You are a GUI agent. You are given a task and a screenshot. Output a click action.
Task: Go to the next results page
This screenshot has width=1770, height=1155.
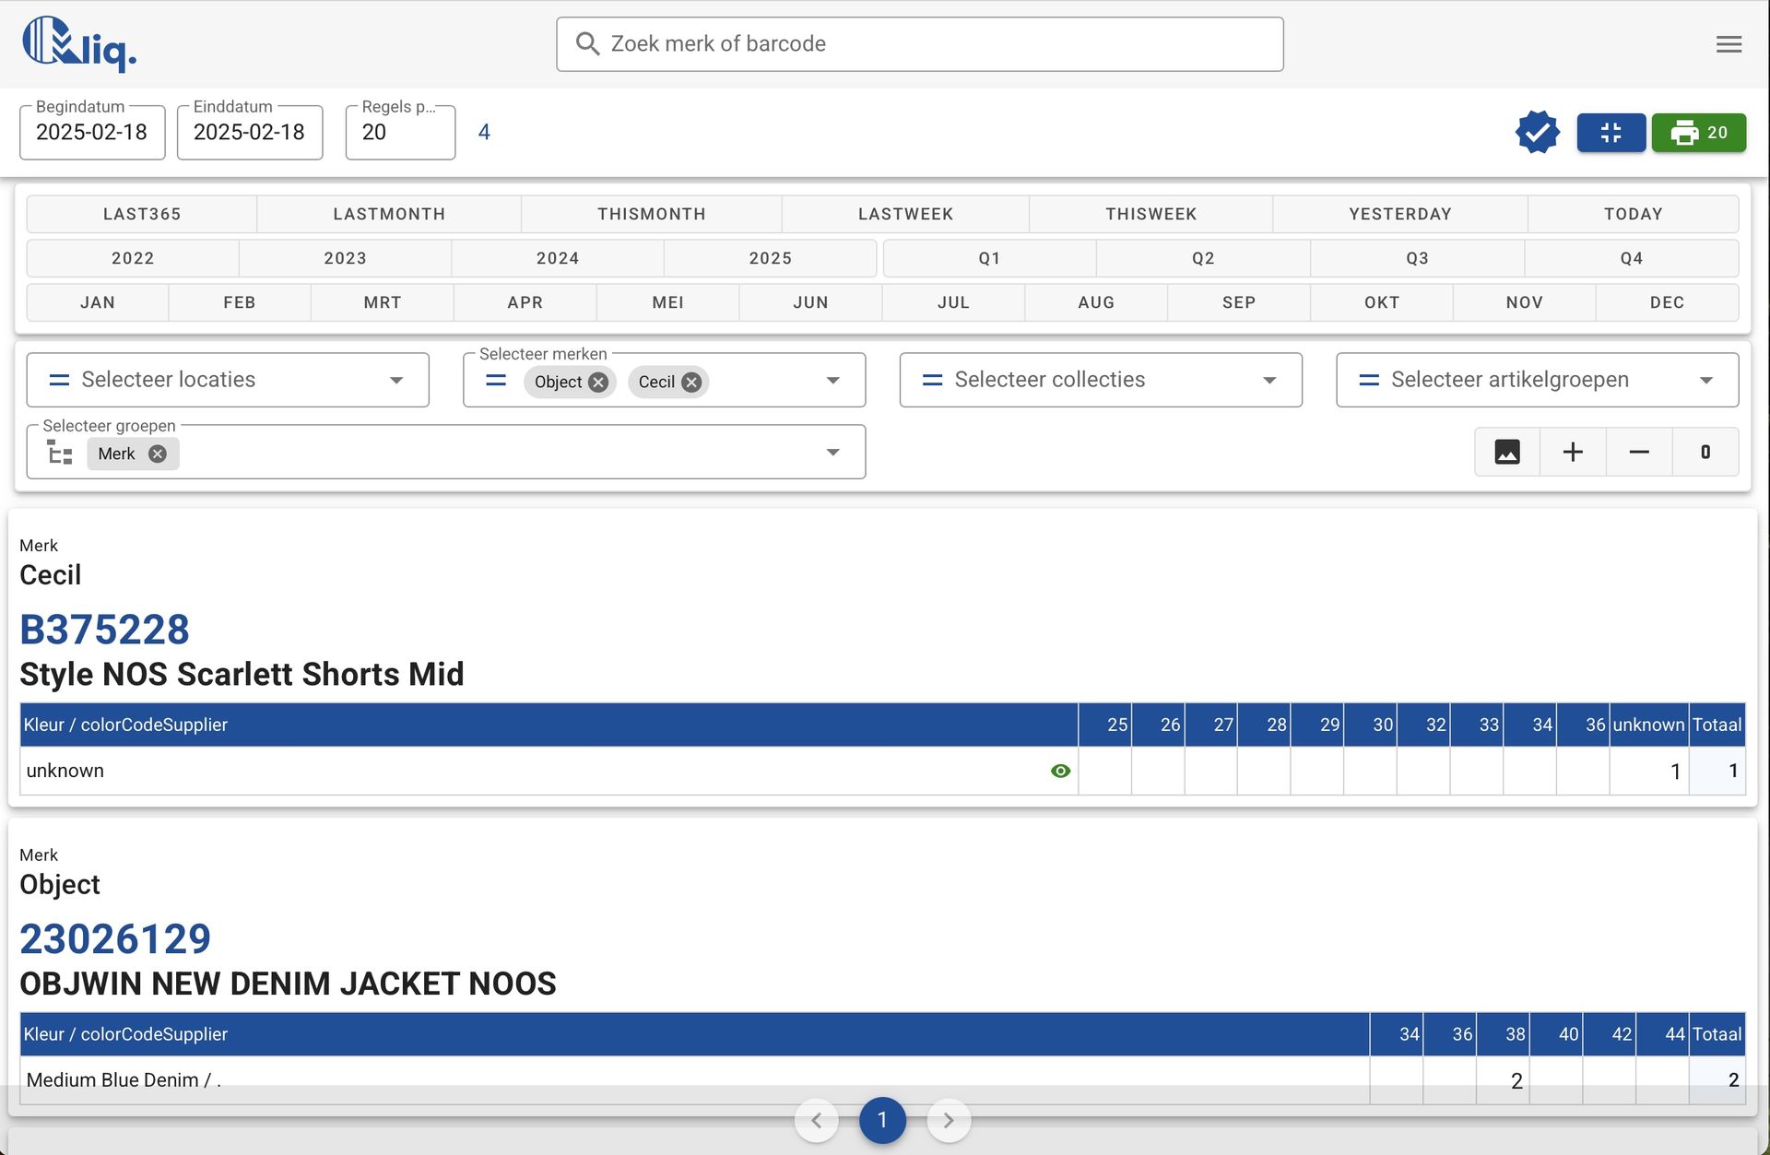pyautogui.click(x=949, y=1121)
